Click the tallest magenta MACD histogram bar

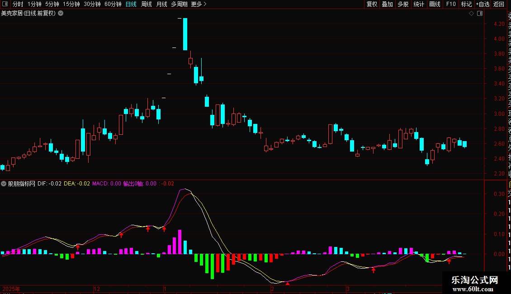tap(180, 242)
